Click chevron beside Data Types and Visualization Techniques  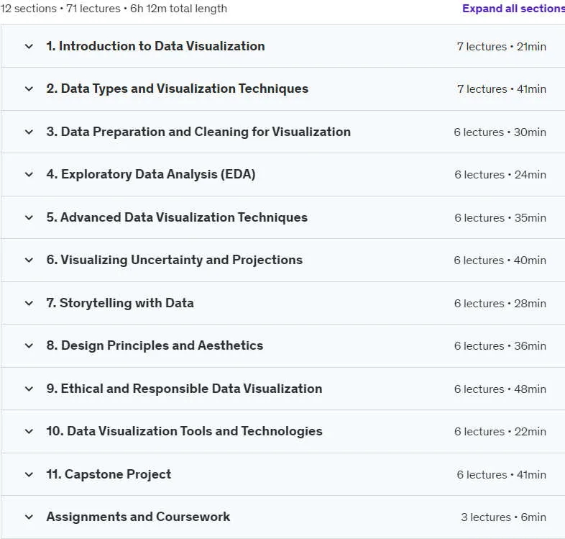point(29,89)
